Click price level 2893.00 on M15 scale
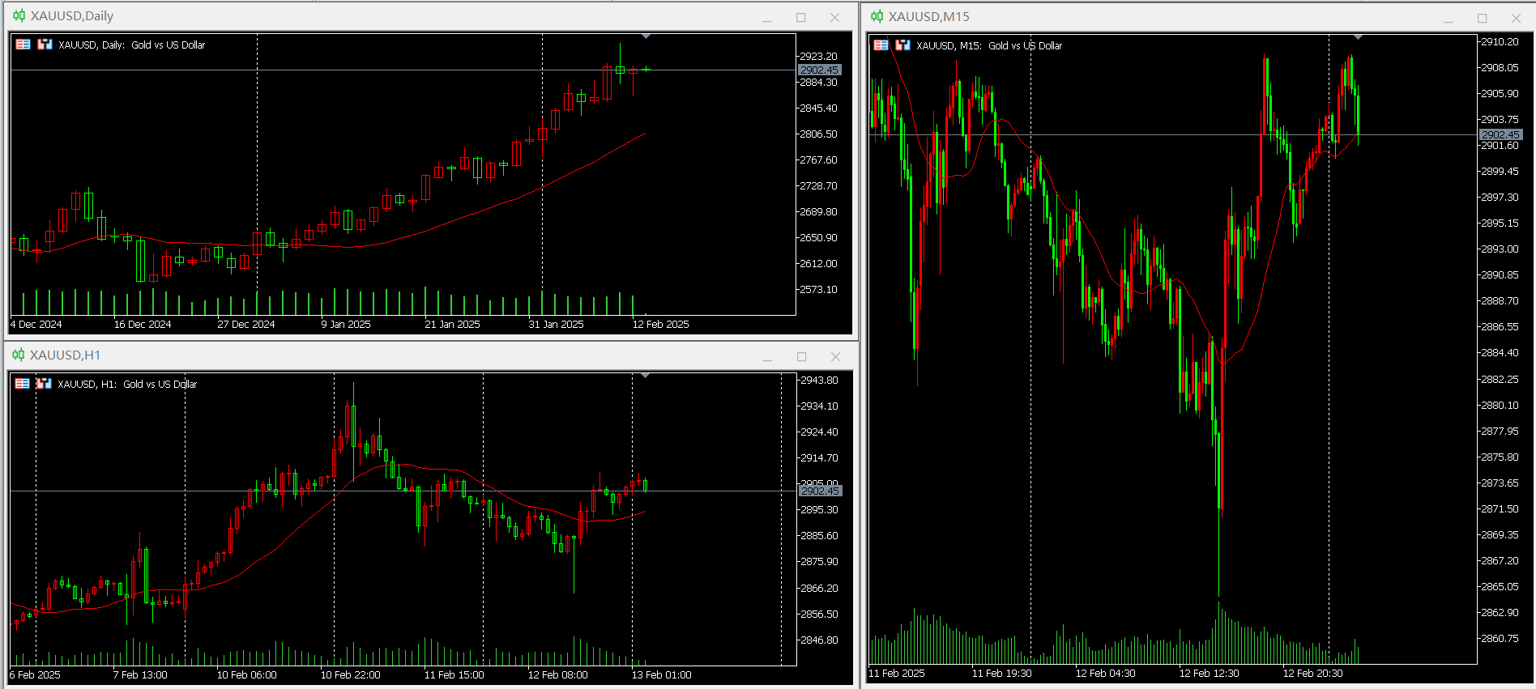The height and width of the screenshot is (689, 1536). [x=1500, y=249]
